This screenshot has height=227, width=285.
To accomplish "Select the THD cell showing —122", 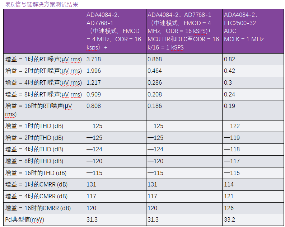I will [x=232, y=126].
